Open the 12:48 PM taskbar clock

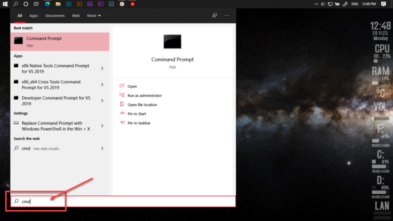coord(369,4)
